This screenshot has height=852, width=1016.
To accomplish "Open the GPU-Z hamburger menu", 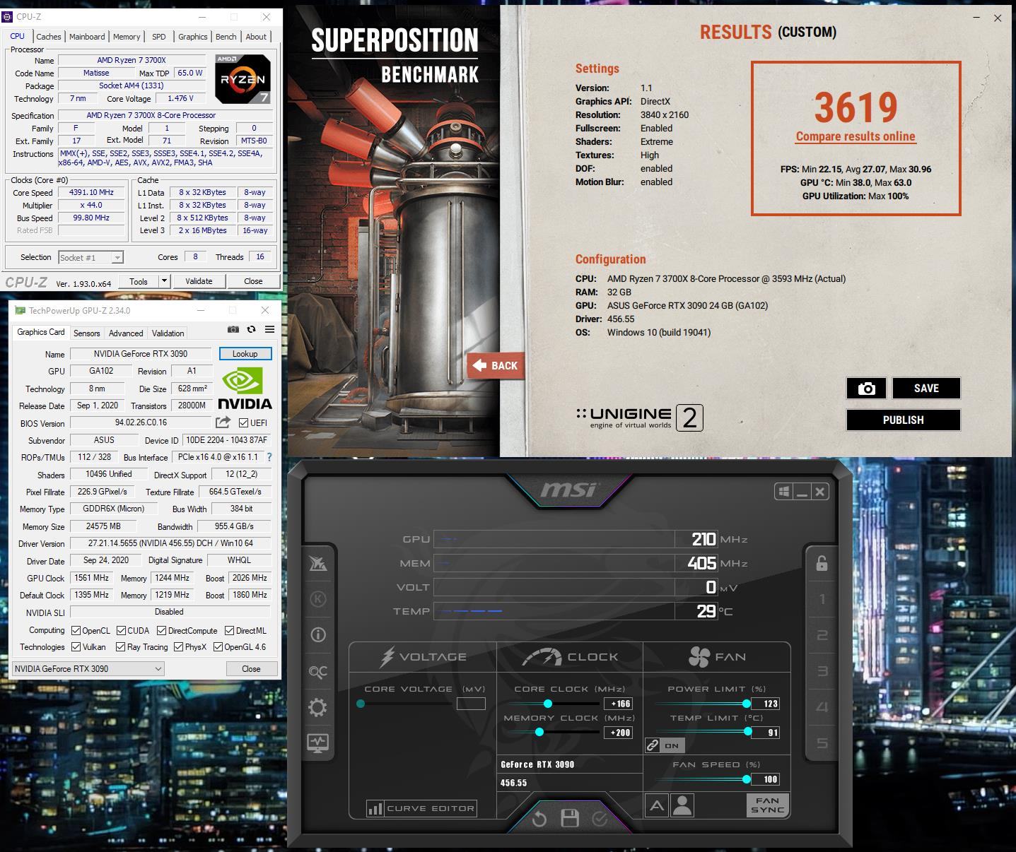I will click(269, 329).
